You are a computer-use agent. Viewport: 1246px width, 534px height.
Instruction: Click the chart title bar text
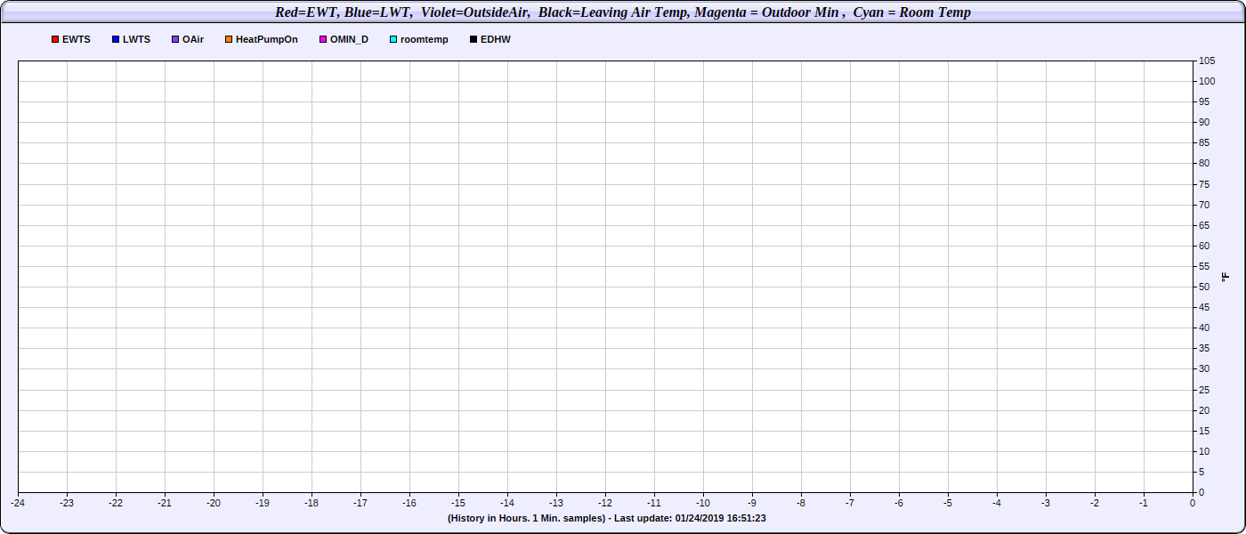(x=623, y=12)
